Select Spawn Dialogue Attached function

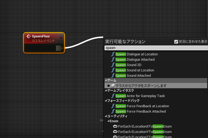click(x=135, y=60)
